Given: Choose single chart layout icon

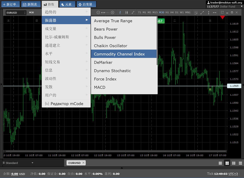Looking at the screenshot, I should (220, 163).
